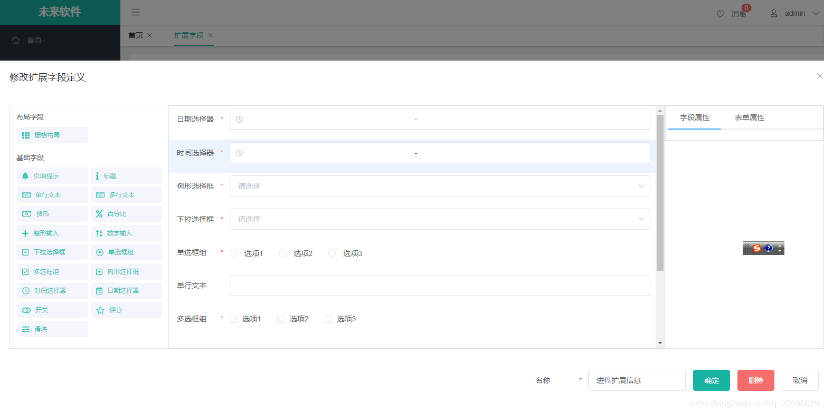Open the 树形选择框 dropdown
This screenshot has width=824, height=413.
[x=440, y=186]
